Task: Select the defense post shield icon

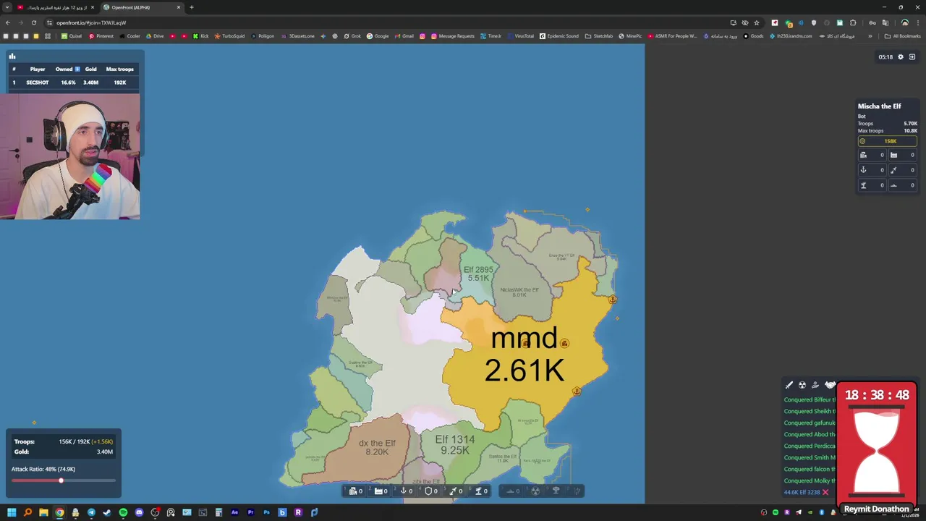Action: tap(428, 491)
